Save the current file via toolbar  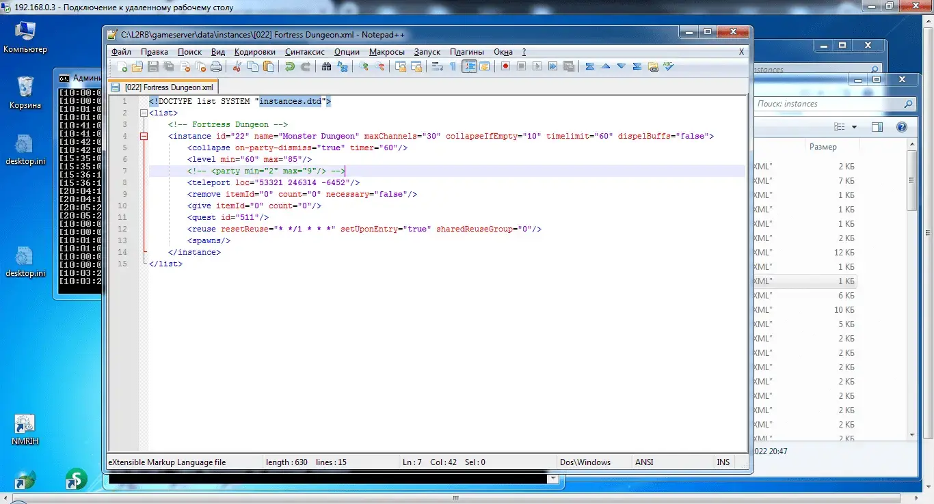[152, 66]
